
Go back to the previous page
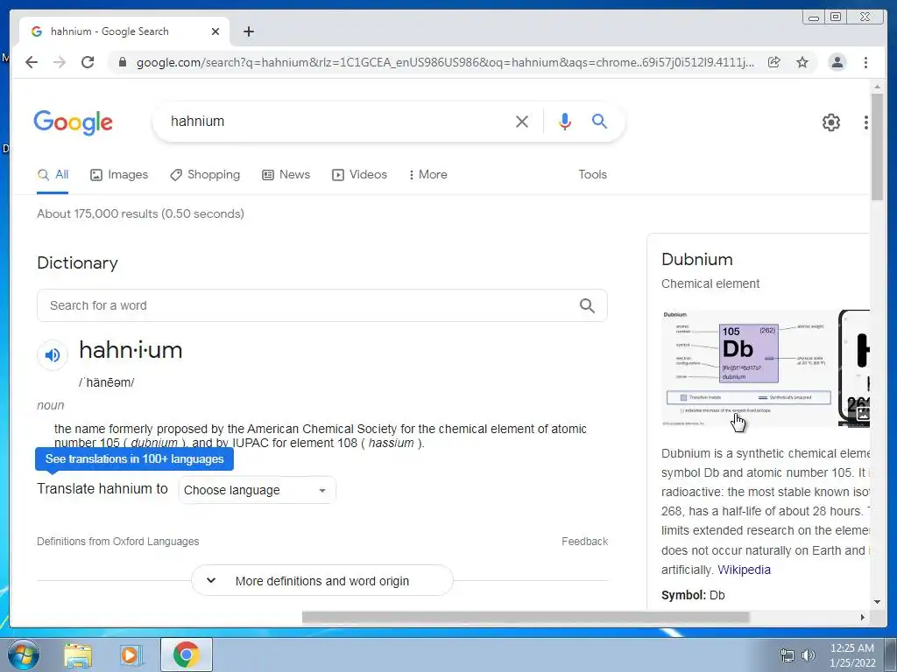(32, 62)
